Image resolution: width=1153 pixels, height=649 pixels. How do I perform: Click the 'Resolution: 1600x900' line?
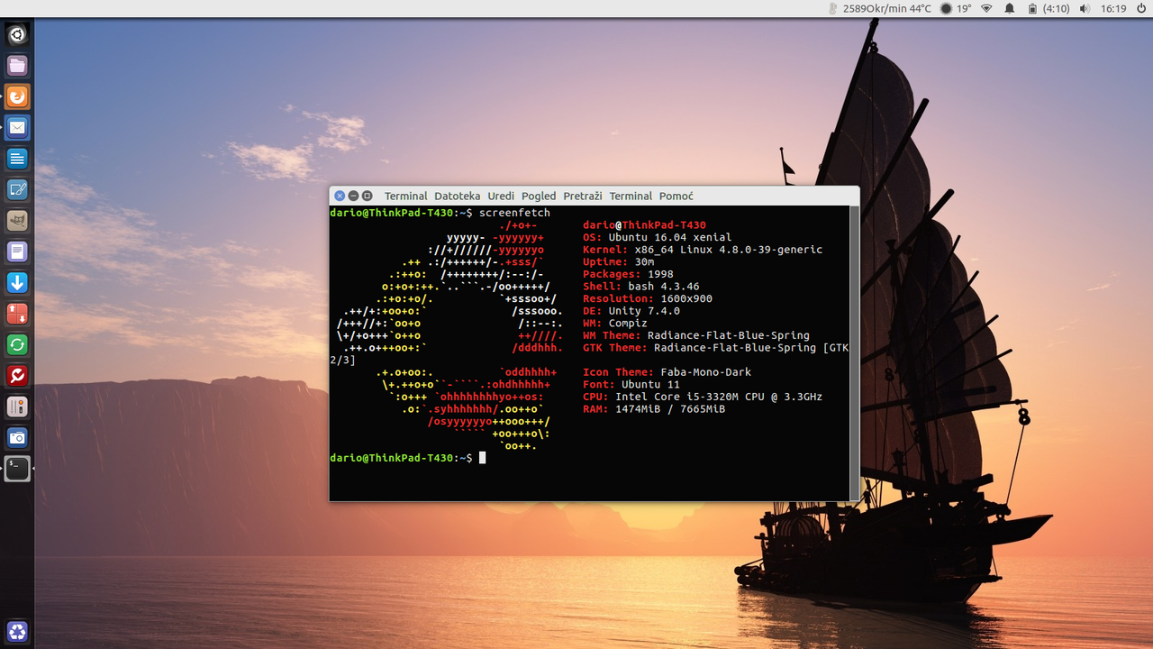pos(648,298)
